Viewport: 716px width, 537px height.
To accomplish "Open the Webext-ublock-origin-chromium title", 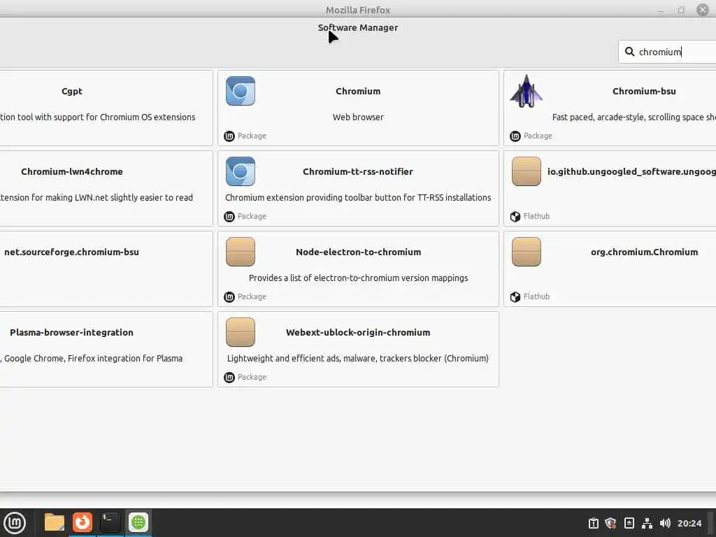I will [358, 332].
